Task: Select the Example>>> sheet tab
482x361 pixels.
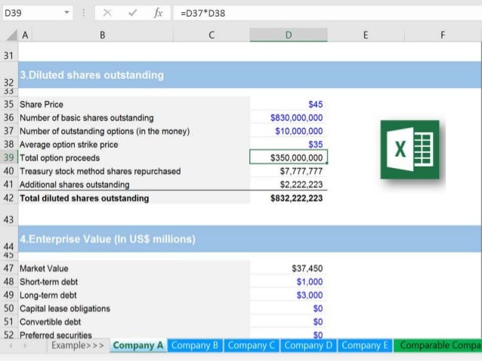Action: 78,345
